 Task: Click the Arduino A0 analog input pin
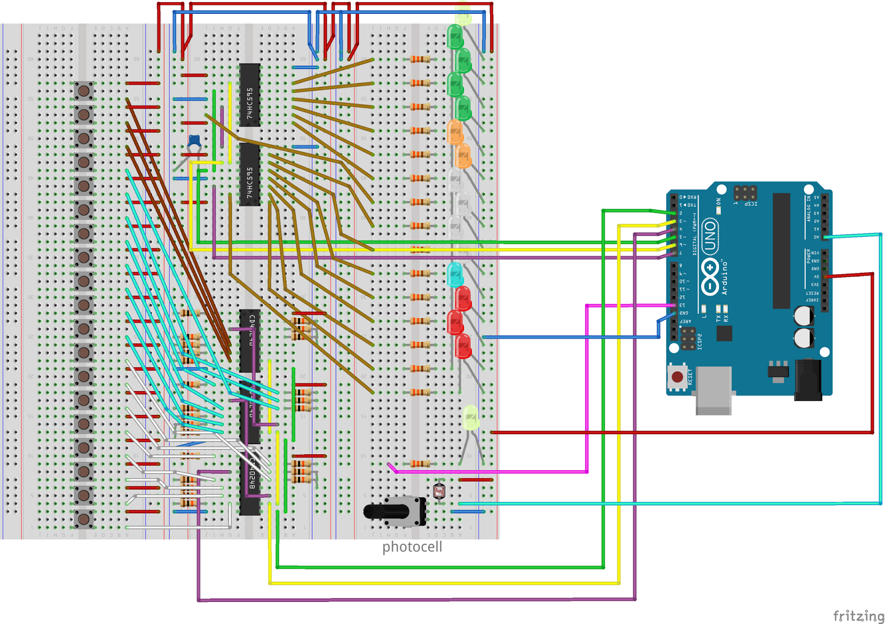(825, 237)
